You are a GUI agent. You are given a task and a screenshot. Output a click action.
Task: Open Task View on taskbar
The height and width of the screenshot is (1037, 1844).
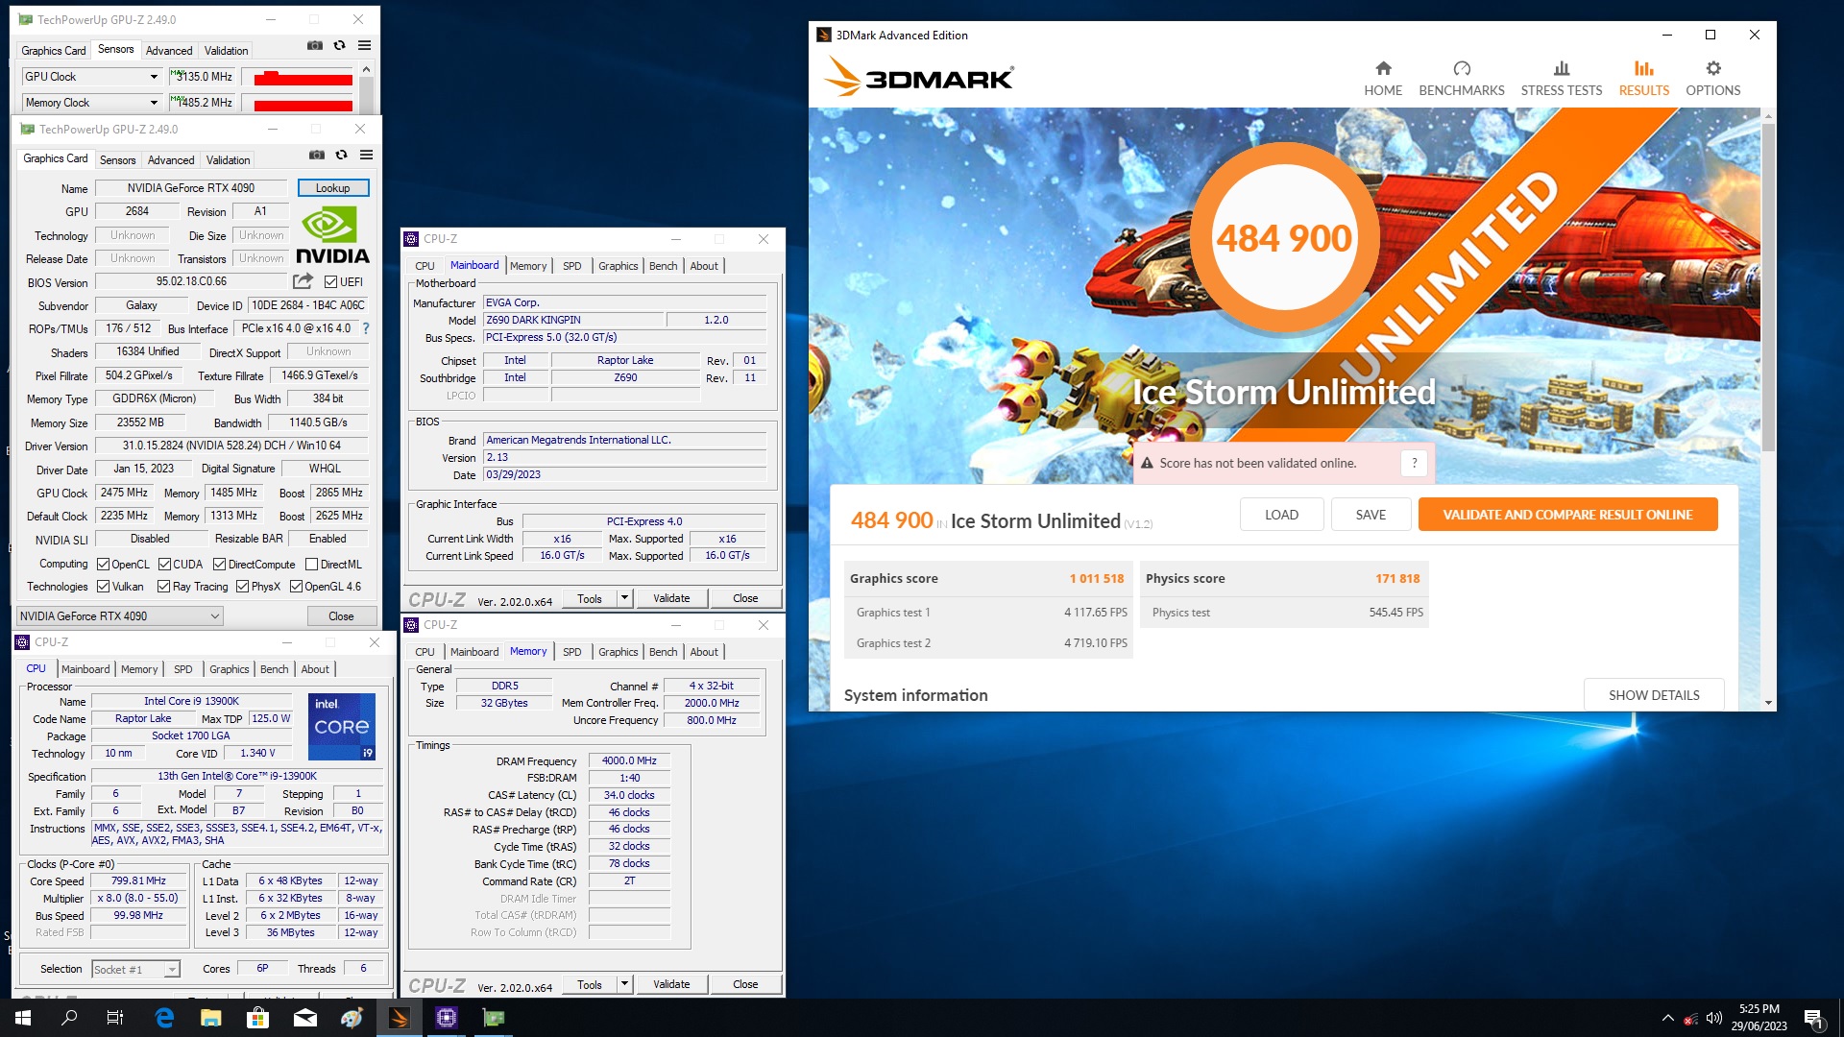click(x=115, y=1018)
